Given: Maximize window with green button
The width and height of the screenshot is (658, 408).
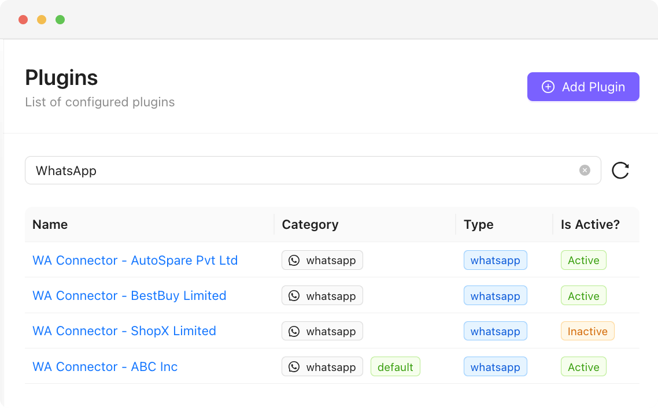Looking at the screenshot, I should [60, 20].
